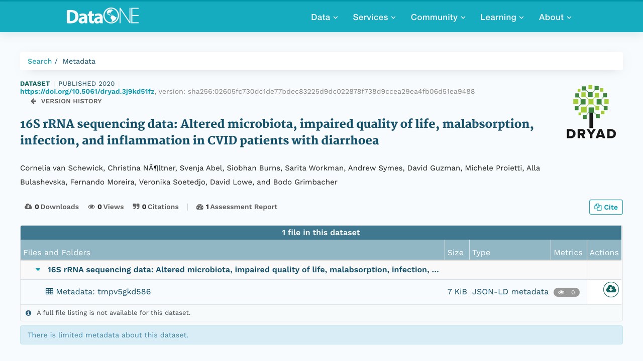Click the Dryad tree logo
This screenshot has height=361, width=643.
click(591, 112)
